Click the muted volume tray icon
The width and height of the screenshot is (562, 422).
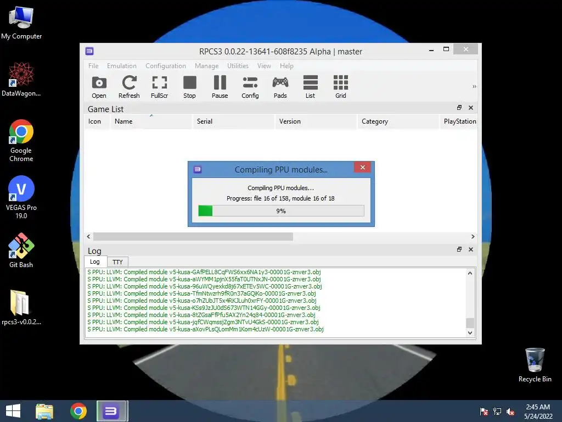click(511, 412)
